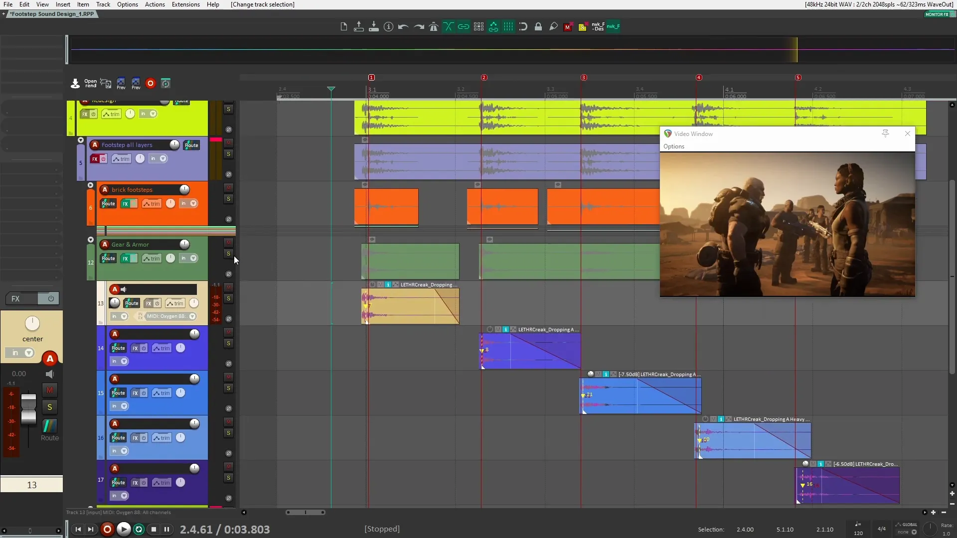Toggle auto-crossfade icon in toolbar

pyautogui.click(x=449, y=27)
